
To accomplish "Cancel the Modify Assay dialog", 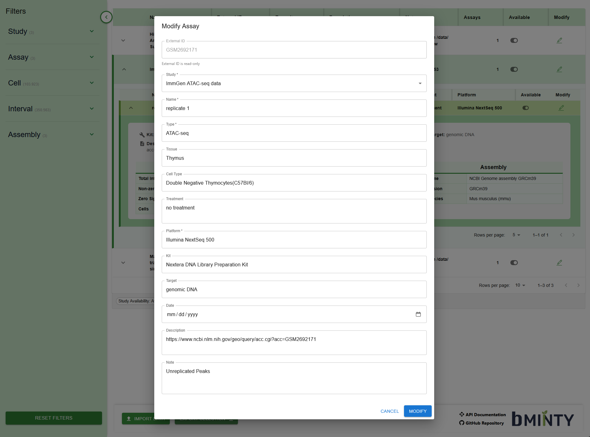I will pyautogui.click(x=389, y=411).
